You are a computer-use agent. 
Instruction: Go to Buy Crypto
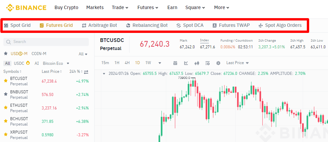(66, 7)
